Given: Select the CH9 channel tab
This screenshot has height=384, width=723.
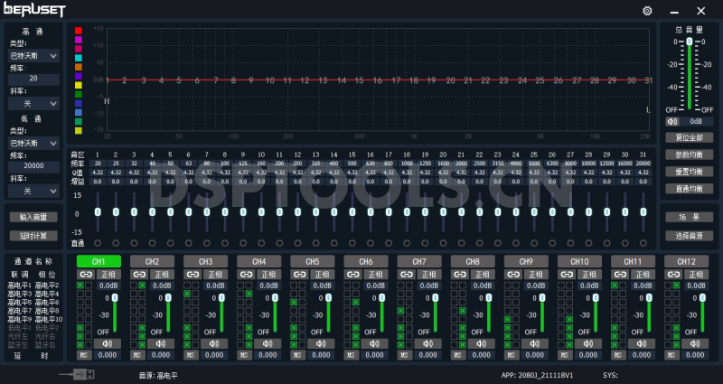Looking at the screenshot, I should (525, 261).
